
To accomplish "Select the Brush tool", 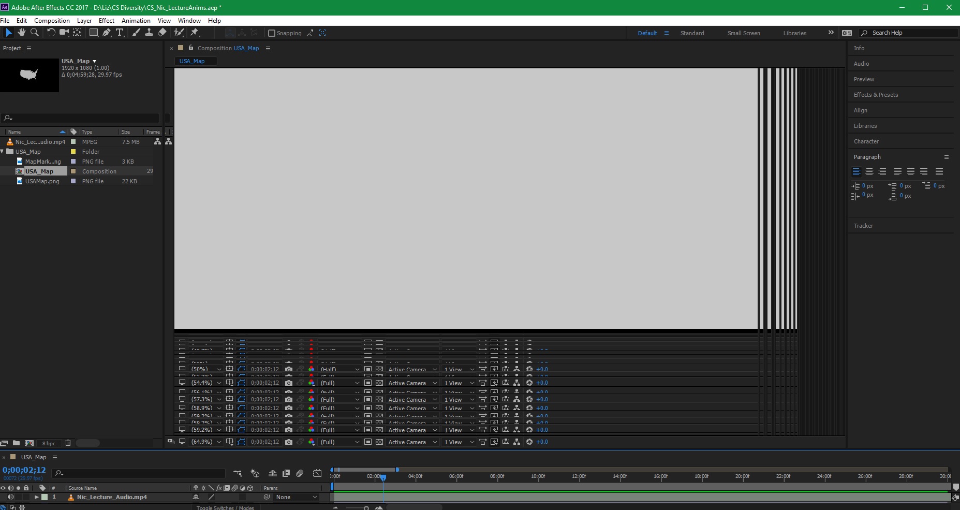I will [x=136, y=33].
